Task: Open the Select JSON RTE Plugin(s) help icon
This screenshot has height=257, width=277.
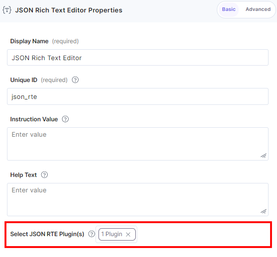Action: [92, 234]
